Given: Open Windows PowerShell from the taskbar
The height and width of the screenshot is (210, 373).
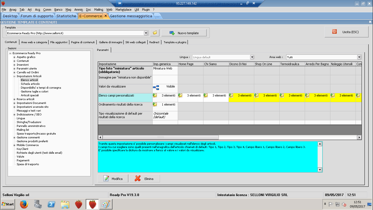Looking at the screenshot, I should [x=51, y=204].
